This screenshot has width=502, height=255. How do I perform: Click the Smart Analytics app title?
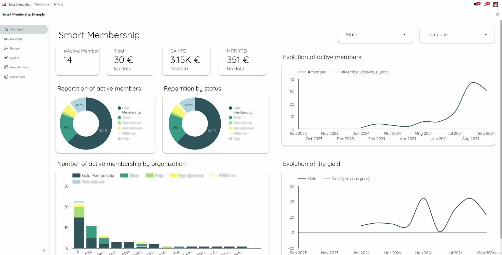click(19, 4)
